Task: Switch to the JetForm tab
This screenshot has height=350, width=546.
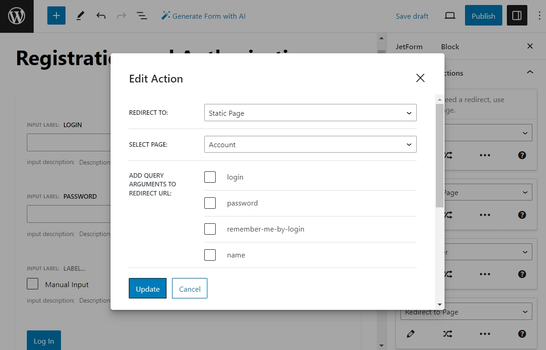Action: (410, 46)
